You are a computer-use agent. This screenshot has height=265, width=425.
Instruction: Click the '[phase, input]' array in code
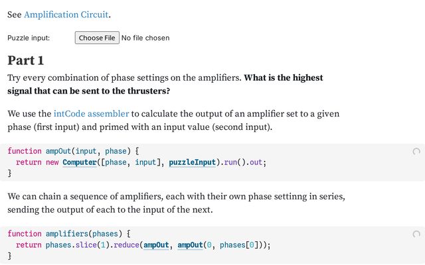[x=130, y=162]
